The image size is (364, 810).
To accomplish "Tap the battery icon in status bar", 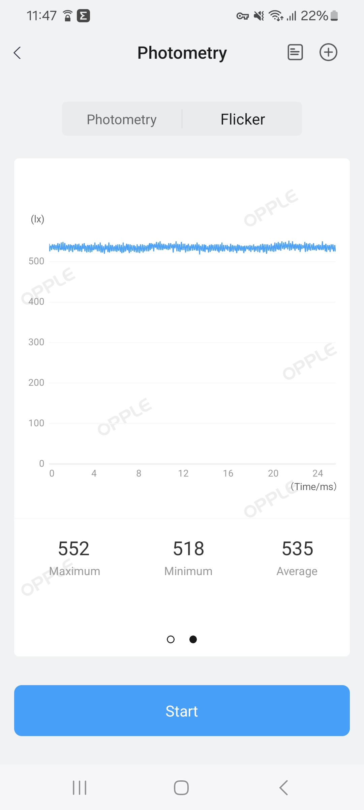I will [x=334, y=16].
